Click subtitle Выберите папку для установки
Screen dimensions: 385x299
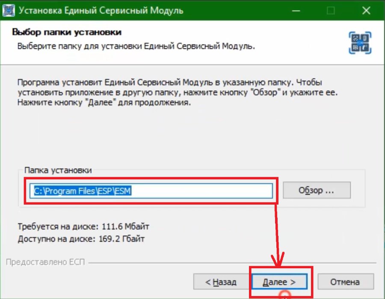point(136,46)
